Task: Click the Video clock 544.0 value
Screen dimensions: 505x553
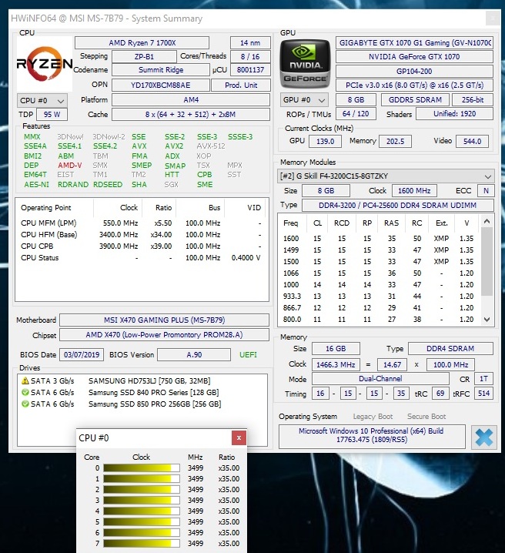Action: click(x=472, y=142)
